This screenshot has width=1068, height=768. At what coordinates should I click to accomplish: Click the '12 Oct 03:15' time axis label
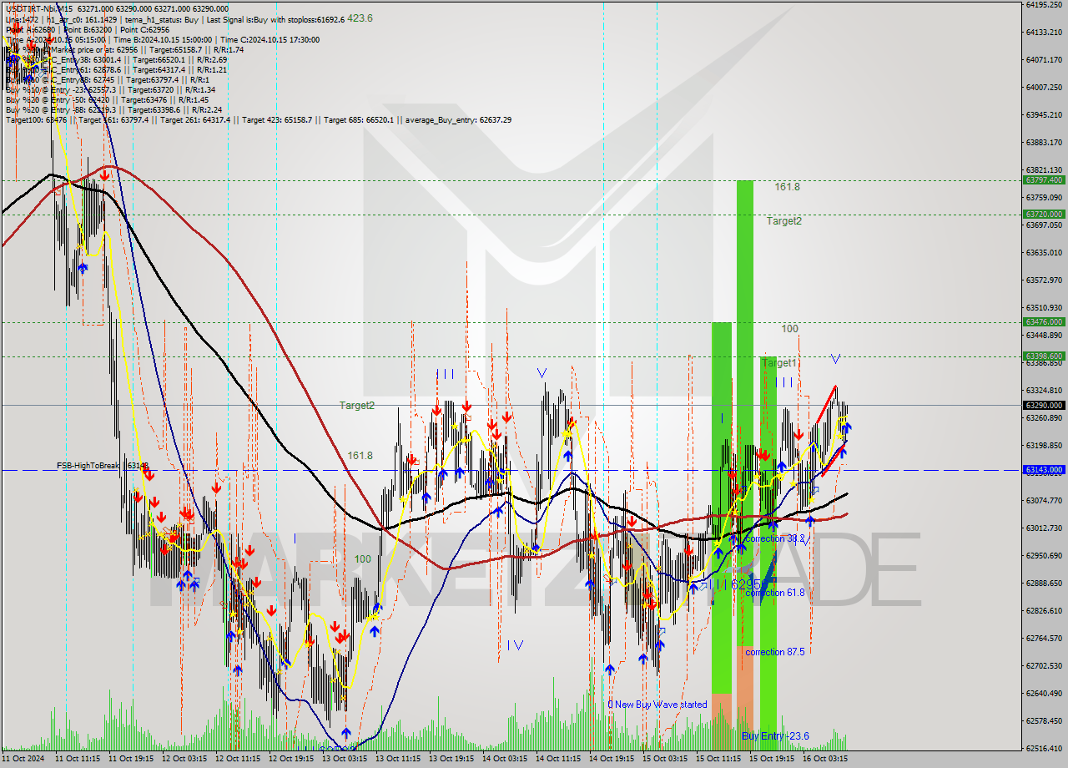[184, 760]
